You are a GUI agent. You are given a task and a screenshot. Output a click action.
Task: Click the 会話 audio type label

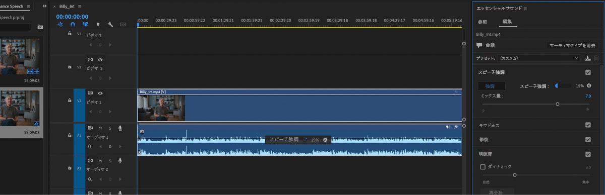point(490,45)
